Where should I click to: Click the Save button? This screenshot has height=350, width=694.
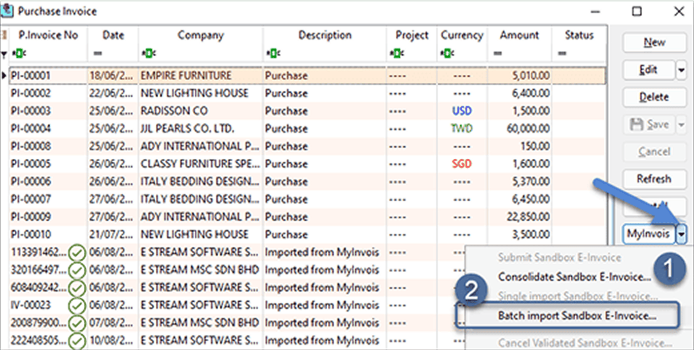[x=649, y=125]
